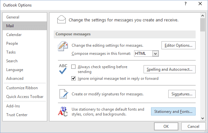
Task: Select the Language category
Action: coord(25,70)
